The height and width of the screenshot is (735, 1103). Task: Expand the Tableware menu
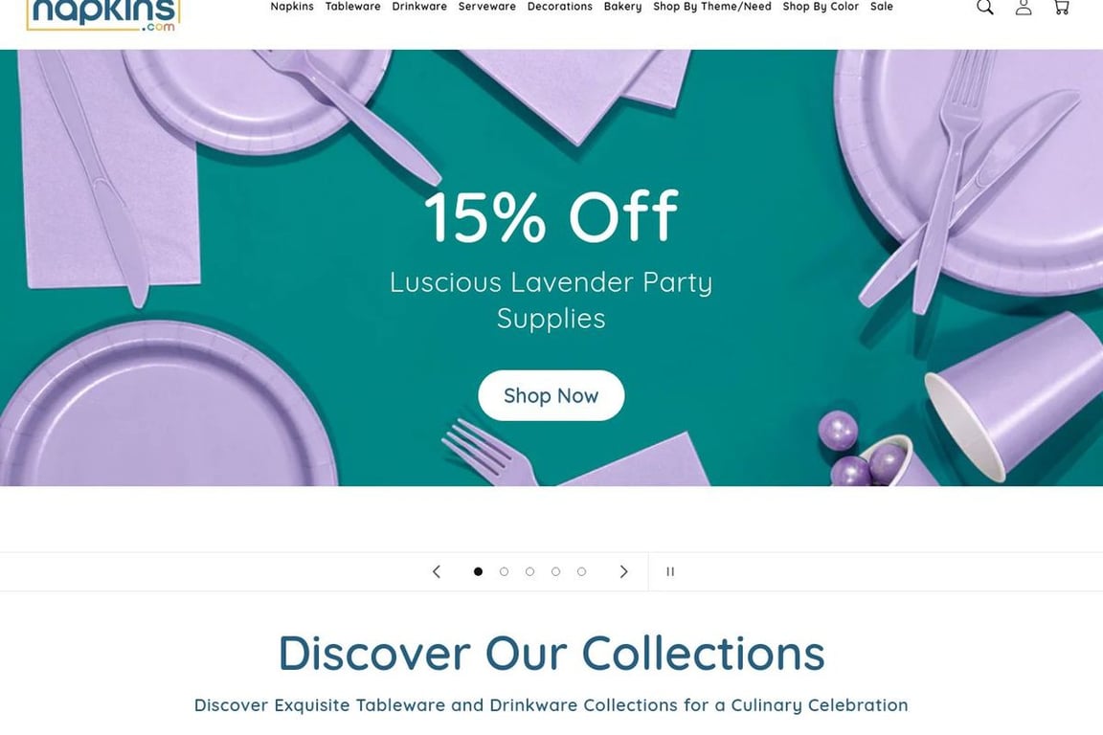(x=352, y=7)
